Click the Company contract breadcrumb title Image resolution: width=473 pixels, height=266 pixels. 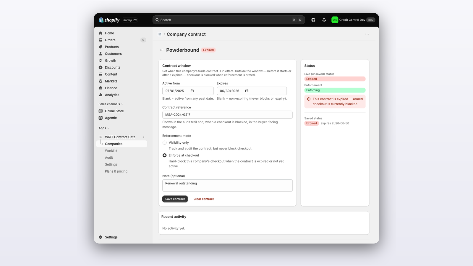pos(186,34)
